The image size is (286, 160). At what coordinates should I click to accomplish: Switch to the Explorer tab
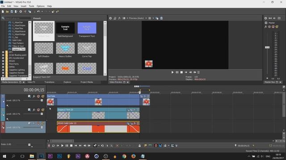click(x=67, y=82)
